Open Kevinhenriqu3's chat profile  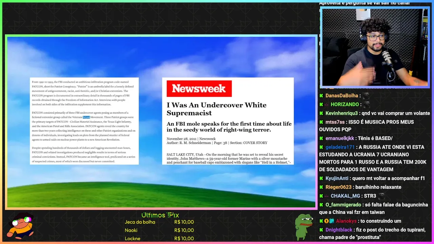(341, 113)
